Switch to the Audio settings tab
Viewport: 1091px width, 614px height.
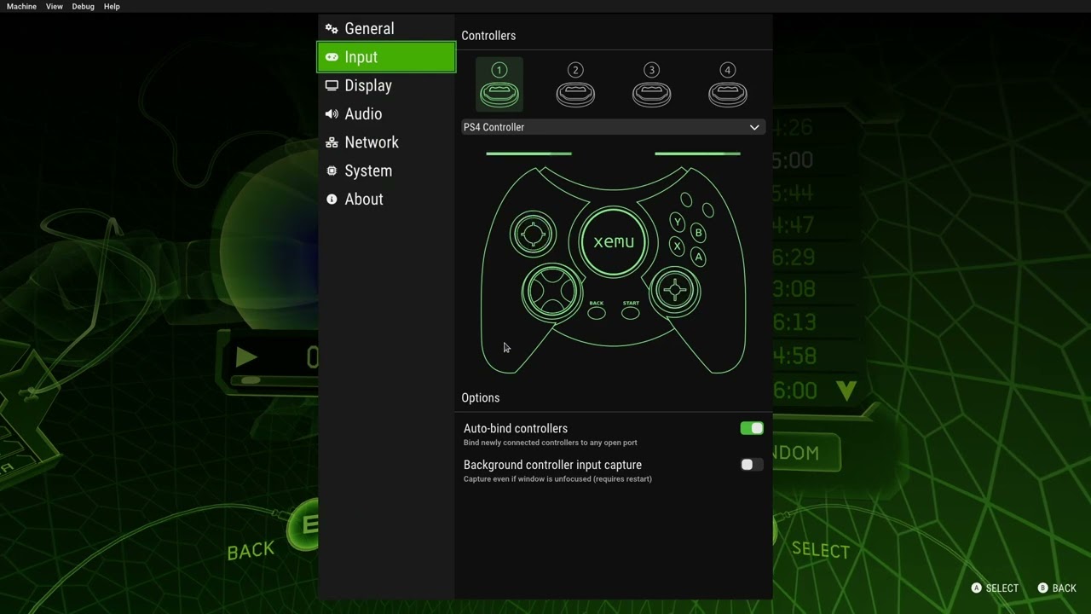[386, 113]
